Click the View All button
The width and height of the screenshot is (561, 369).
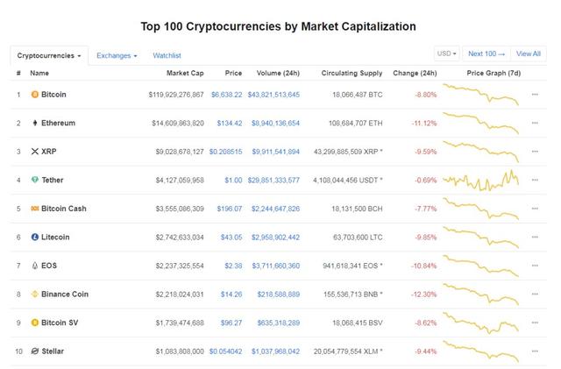coord(529,53)
